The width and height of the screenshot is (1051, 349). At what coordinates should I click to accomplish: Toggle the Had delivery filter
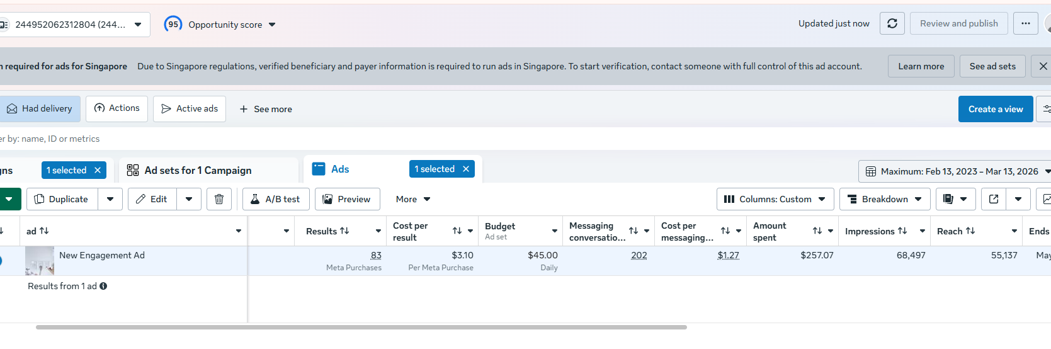coord(40,109)
